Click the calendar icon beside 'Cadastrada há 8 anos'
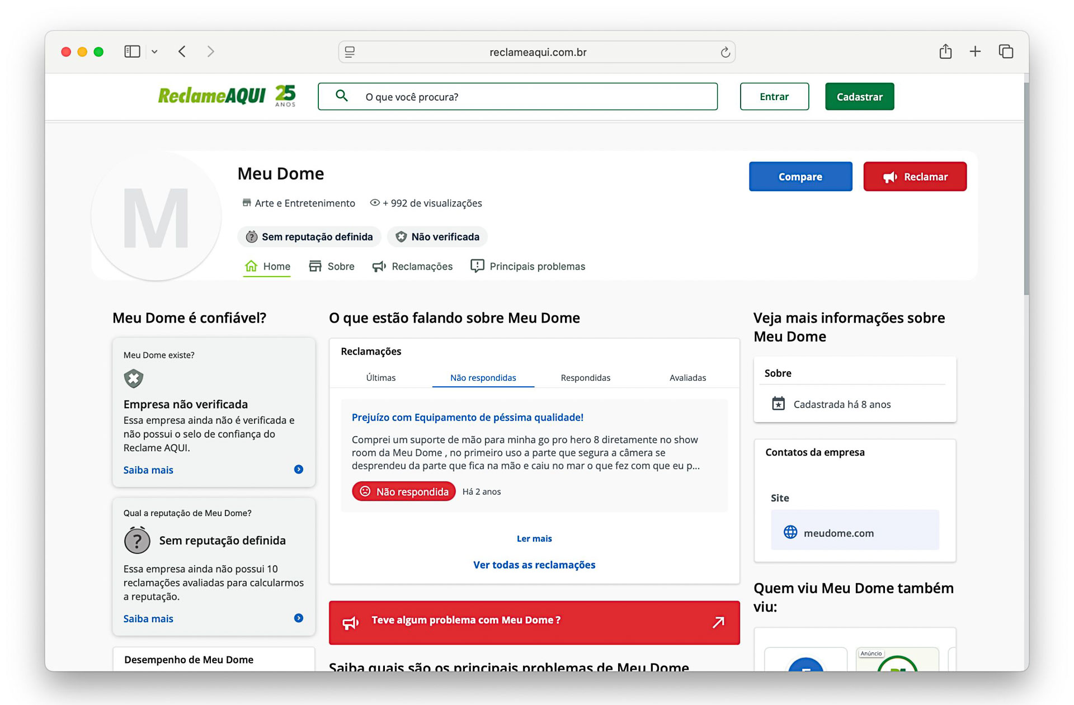 tap(778, 404)
